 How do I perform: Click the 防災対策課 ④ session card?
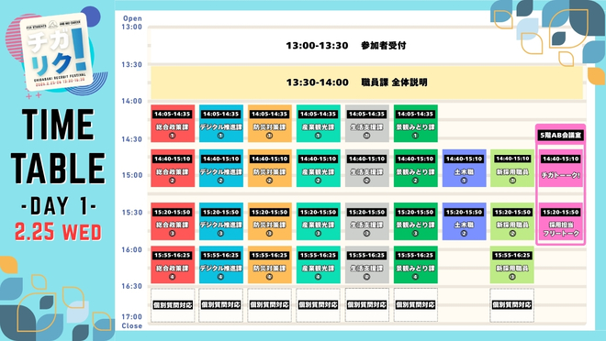pyautogui.click(x=270, y=265)
